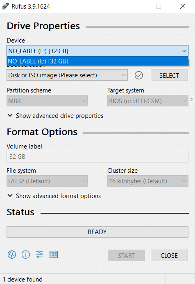
Task: Click the Rufus USB drive title icon
Action: pyautogui.click(x=5, y=6)
